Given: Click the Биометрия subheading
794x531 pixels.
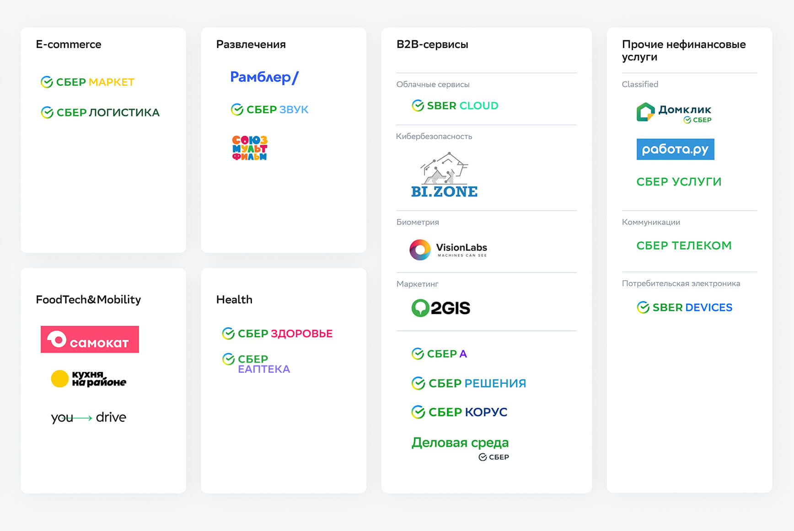Looking at the screenshot, I should (418, 222).
